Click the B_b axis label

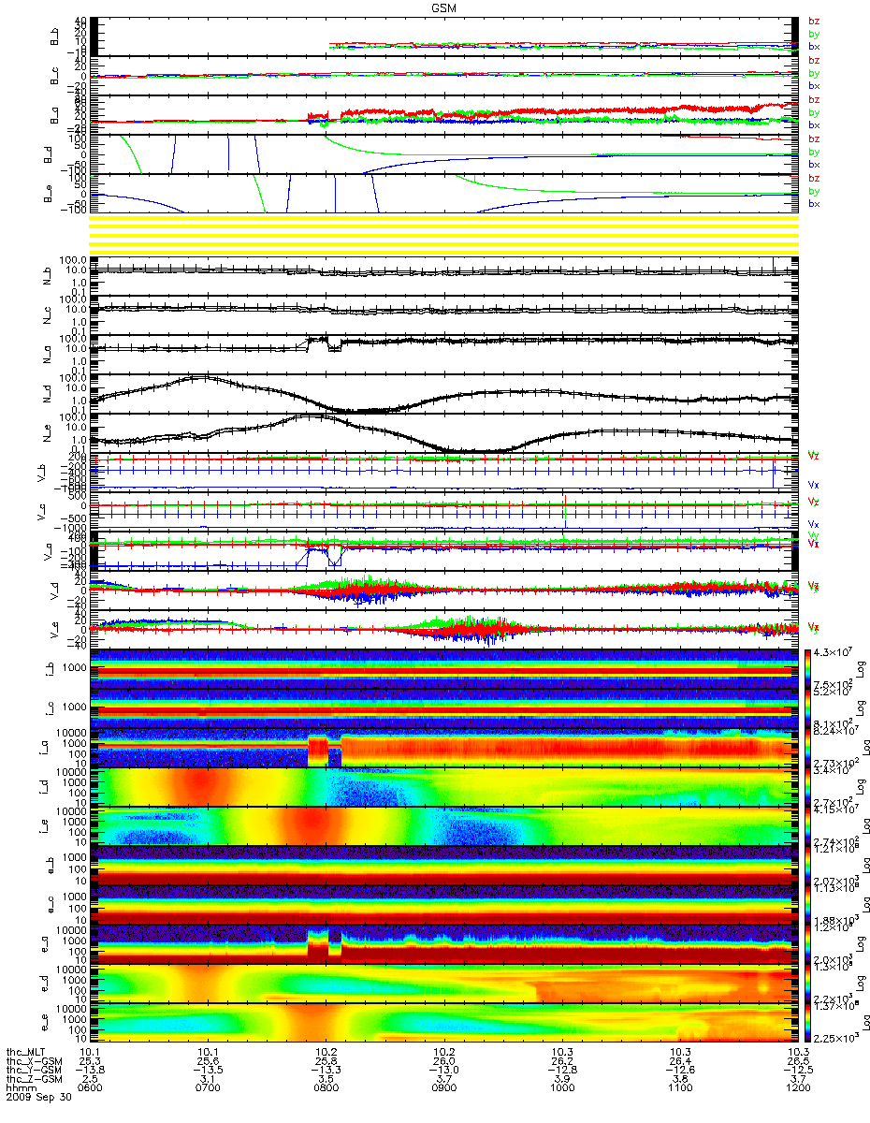54,36
